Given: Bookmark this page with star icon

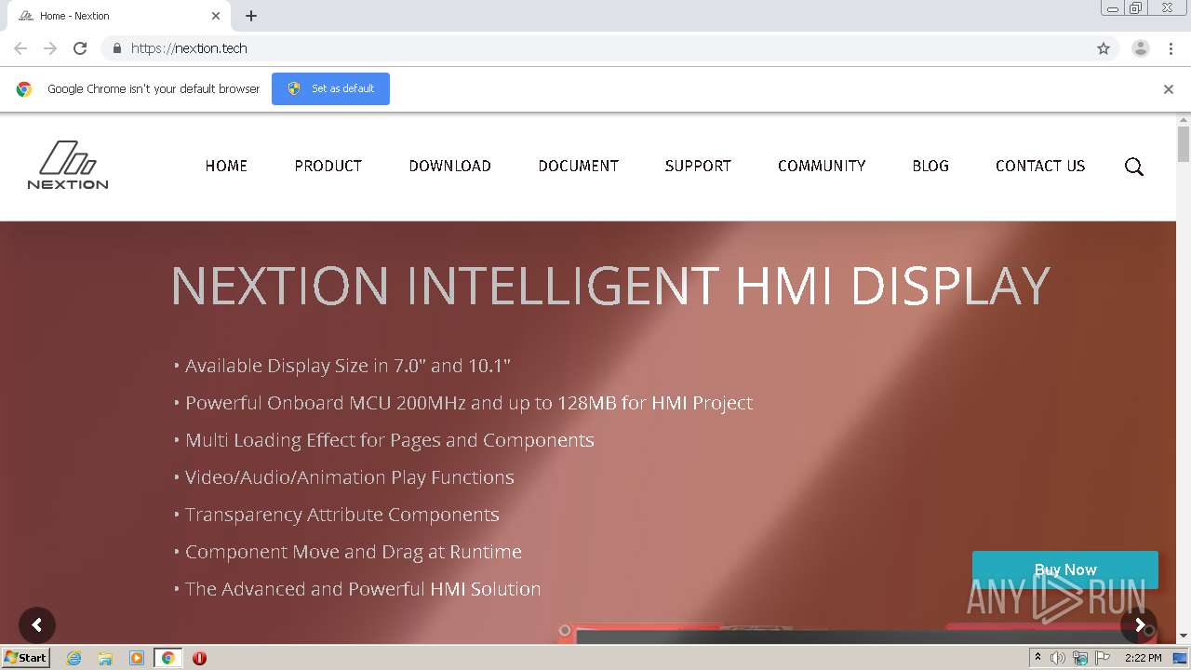Looking at the screenshot, I should point(1104,48).
